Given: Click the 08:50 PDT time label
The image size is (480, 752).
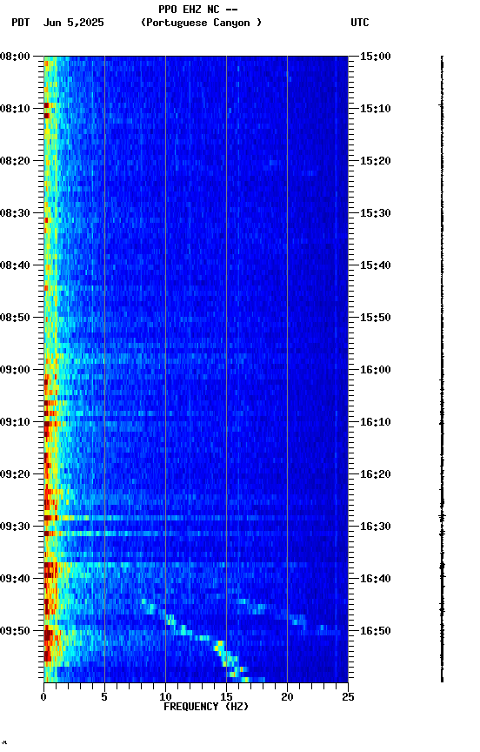Looking at the screenshot, I should click(x=15, y=318).
